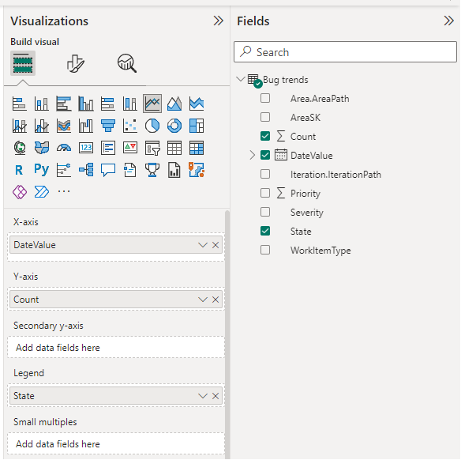
Task: Select the Clustered bar chart visual
Action: click(x=64, y=104)
